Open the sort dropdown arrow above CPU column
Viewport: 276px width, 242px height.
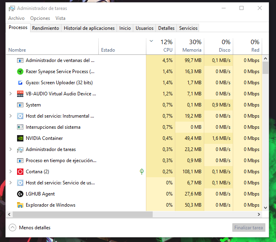click(x=151, y=41)
